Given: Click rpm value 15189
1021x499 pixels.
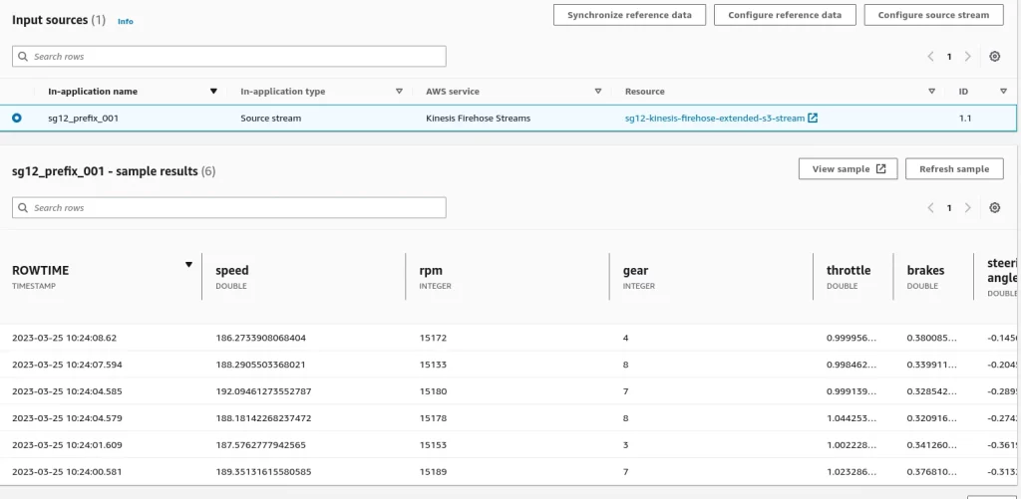Looking at the screenshot, I should pyautogui.click(x=433, y=472).
